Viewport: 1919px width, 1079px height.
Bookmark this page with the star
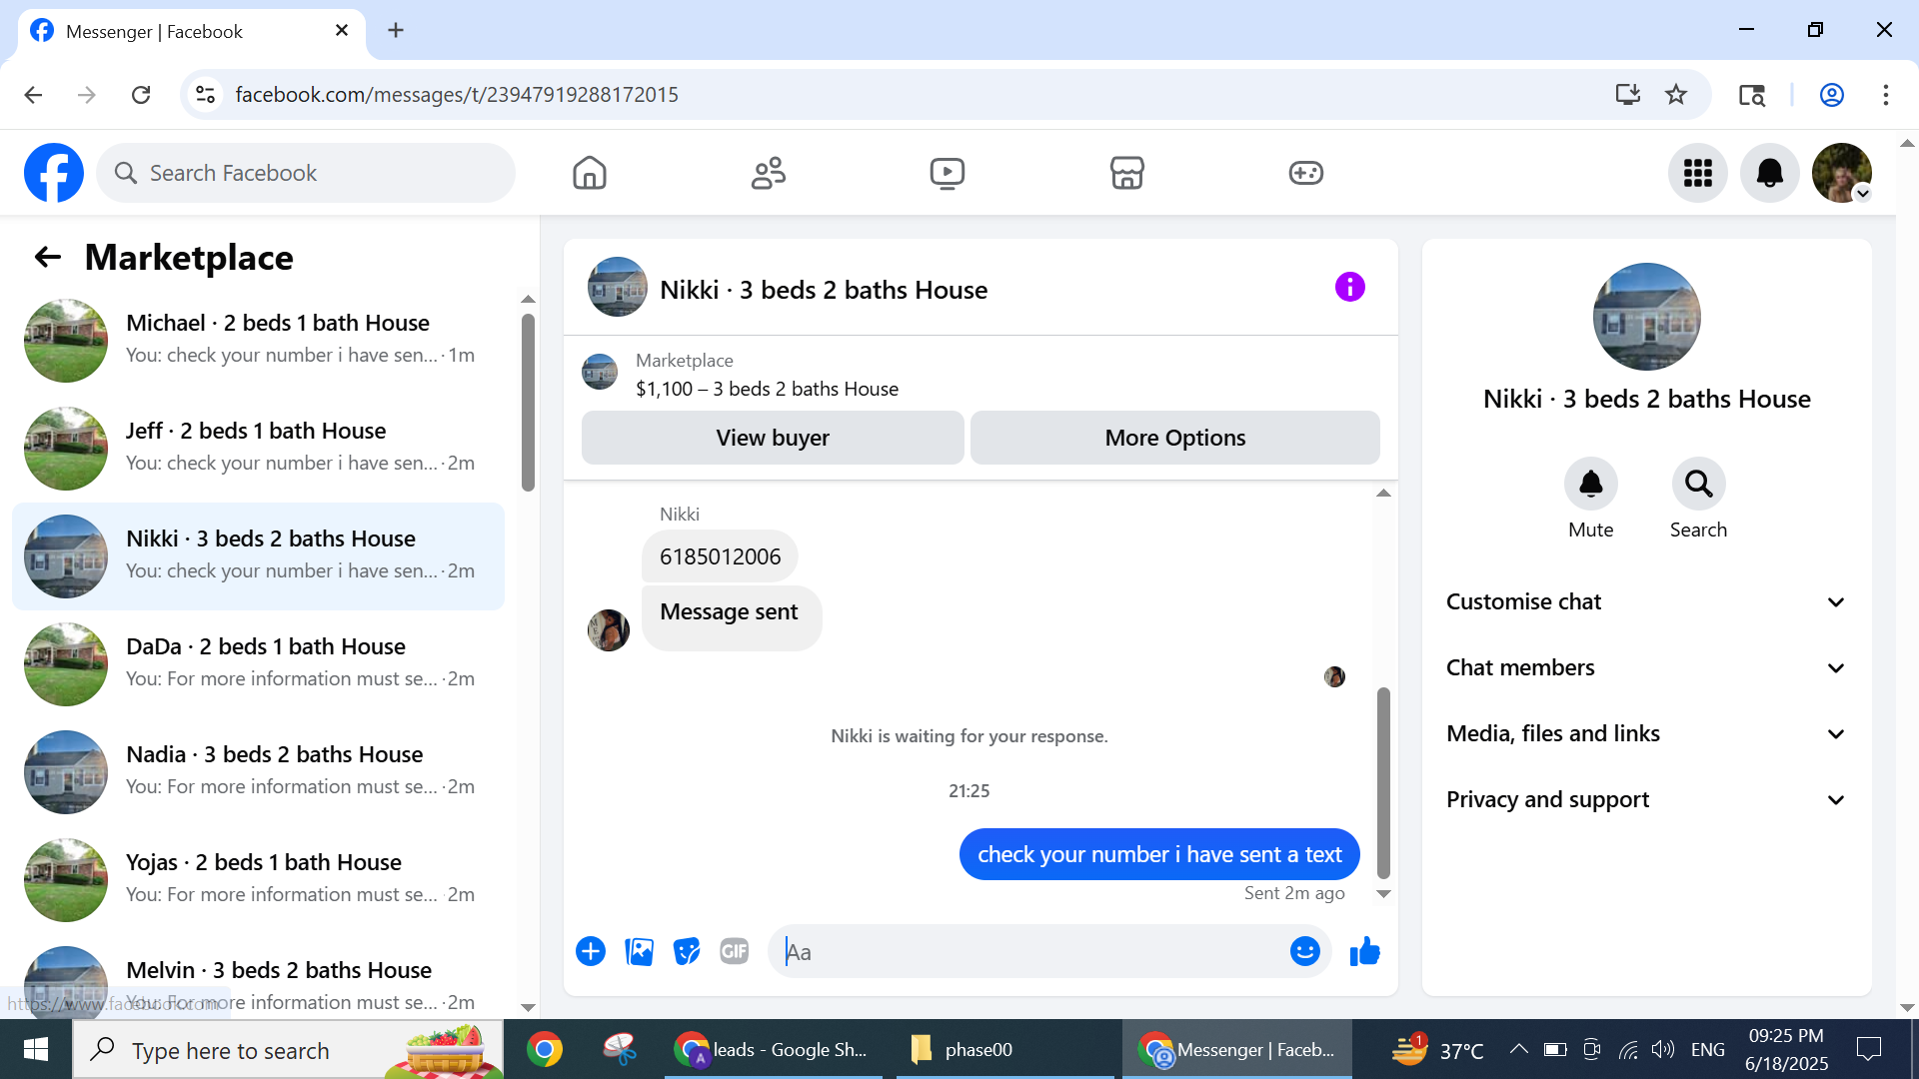point(1676,95)
